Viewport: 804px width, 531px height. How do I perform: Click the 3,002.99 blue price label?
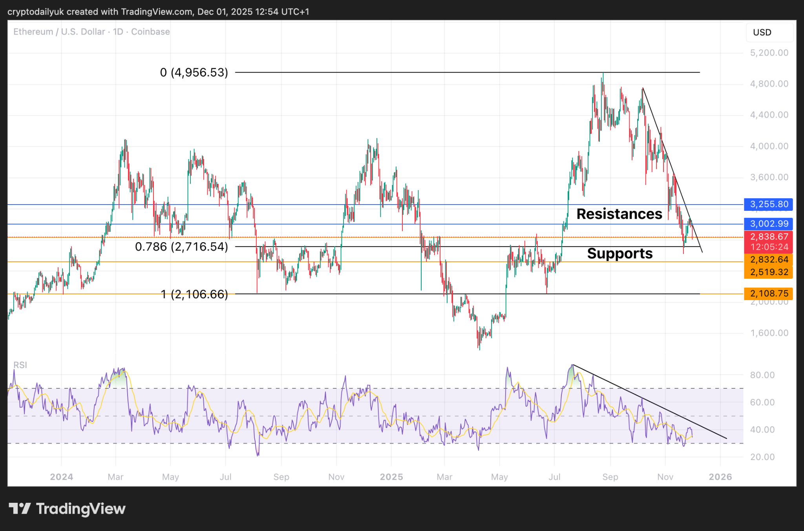[x=768, y=224]
